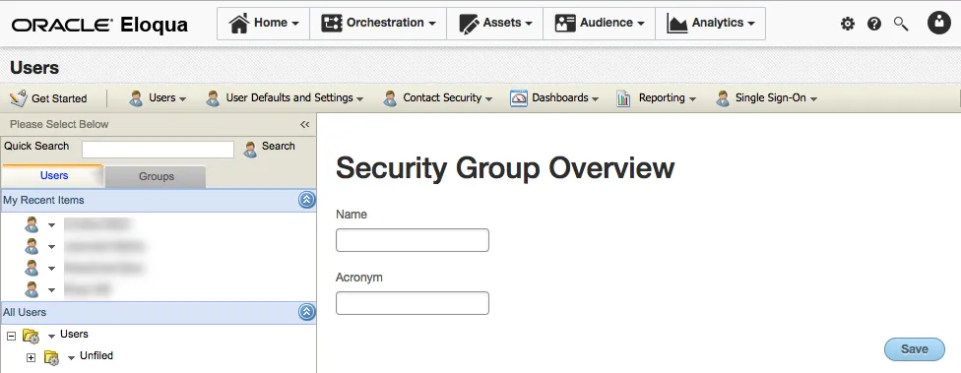Click third recent item user icon
961x373 pixels.
tap(32, 268)
